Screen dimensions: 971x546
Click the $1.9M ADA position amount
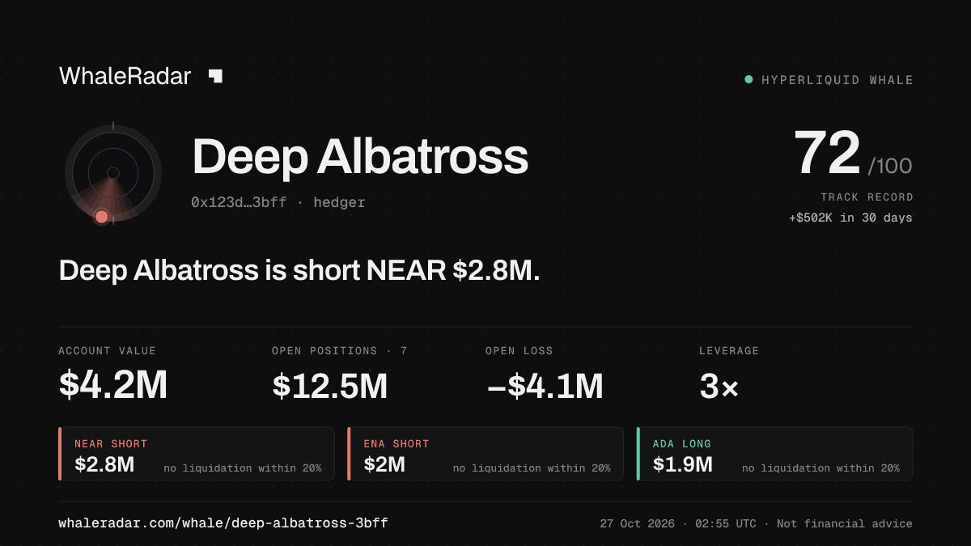pyautogui.click(x=683, y=465)
